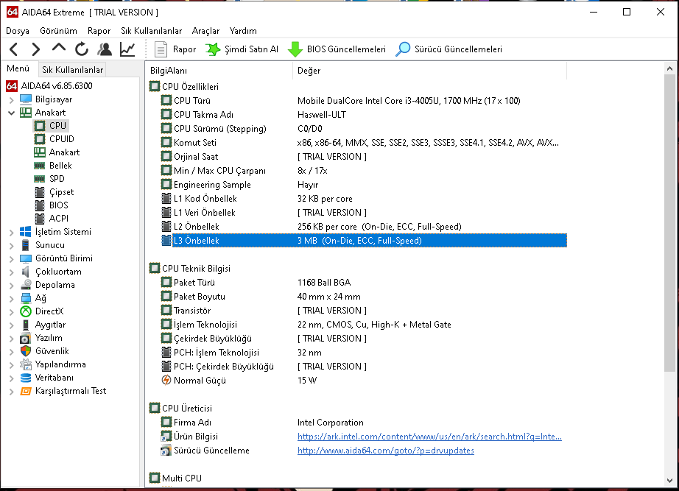Open the aida64.com driver updates link
This screenshot has width=679, height=491.
point(386,451)
